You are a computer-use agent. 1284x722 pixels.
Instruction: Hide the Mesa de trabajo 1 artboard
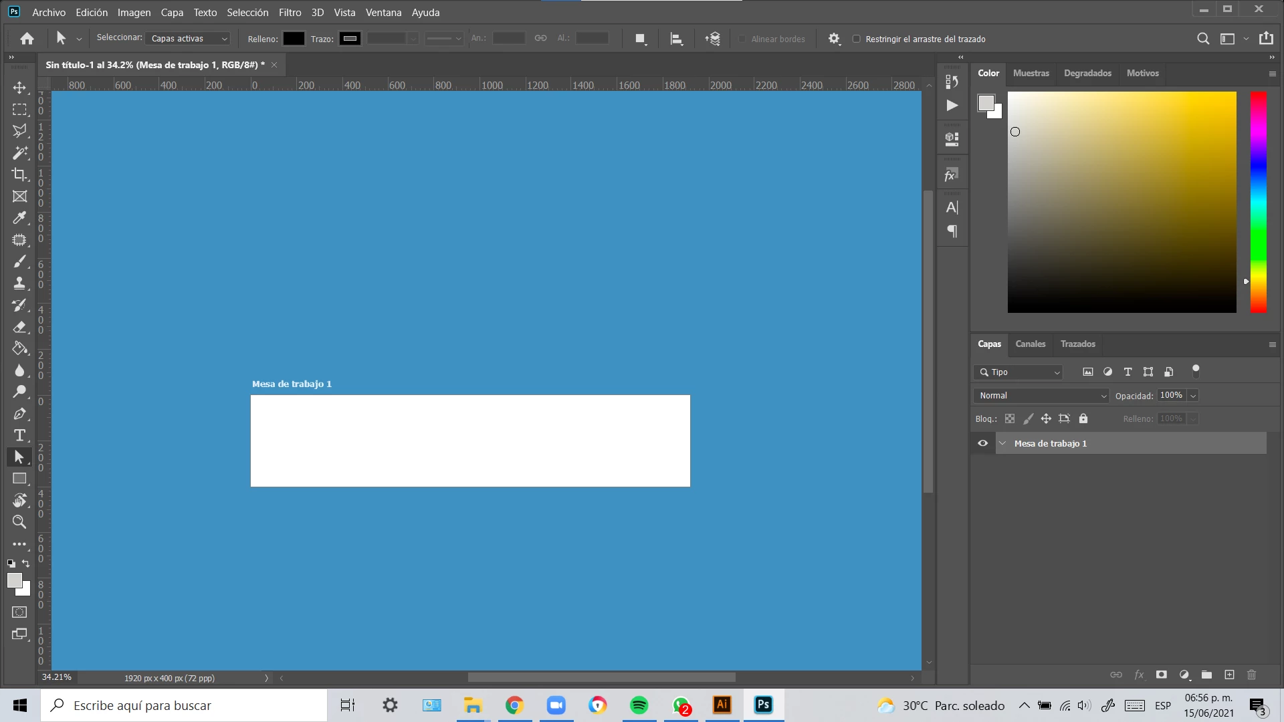coord(982,443)
